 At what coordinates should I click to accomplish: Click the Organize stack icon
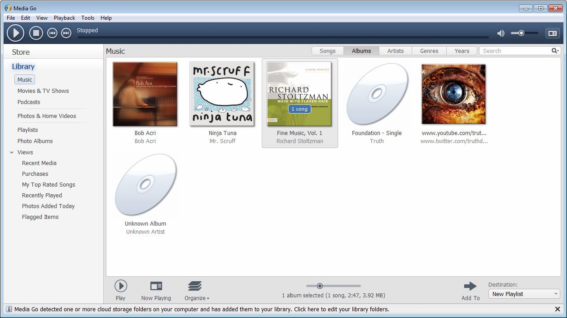[195, 286]
